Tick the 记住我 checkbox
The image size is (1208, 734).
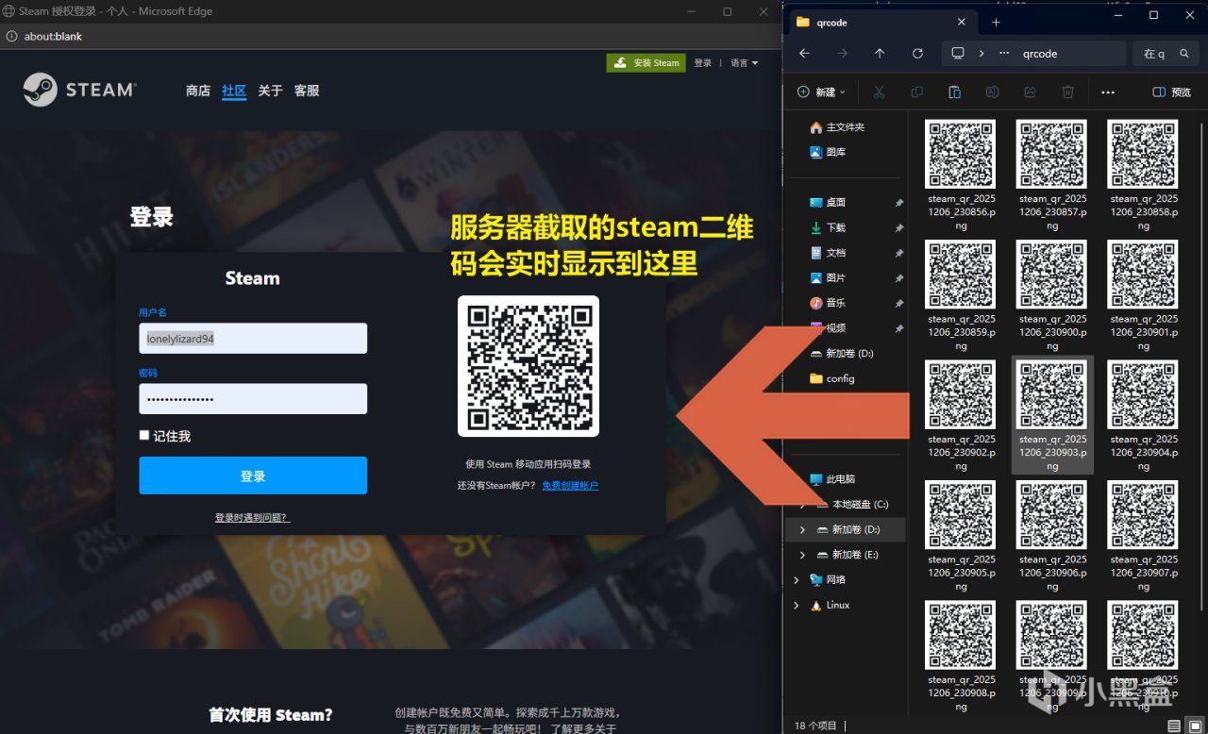point(144,435)
